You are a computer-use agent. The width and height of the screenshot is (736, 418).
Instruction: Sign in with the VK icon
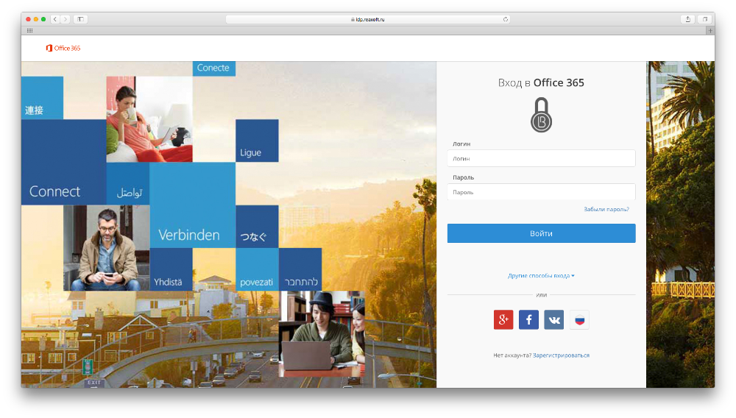[x=554, y=320]
